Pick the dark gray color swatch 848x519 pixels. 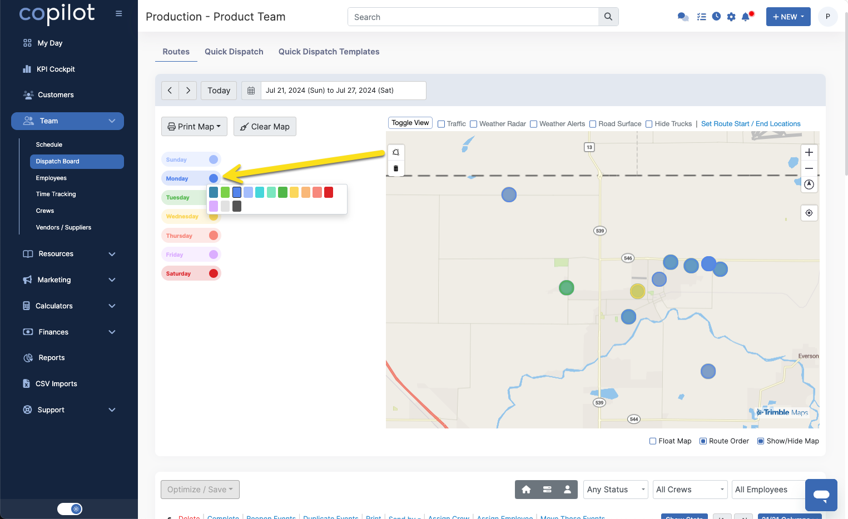coord(237,206)
